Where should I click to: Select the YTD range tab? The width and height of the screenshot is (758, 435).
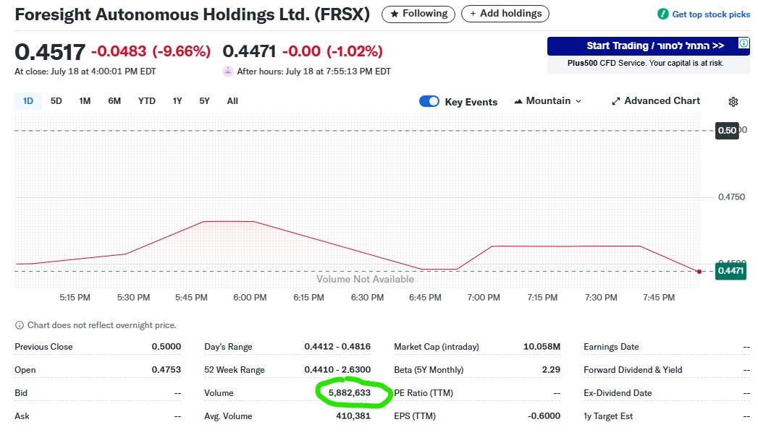pos(146,101)
